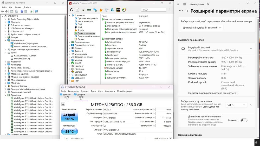Open the 144 Гц refresh rate dropdown
Screen dimensions: 260x146
[236, 105]
